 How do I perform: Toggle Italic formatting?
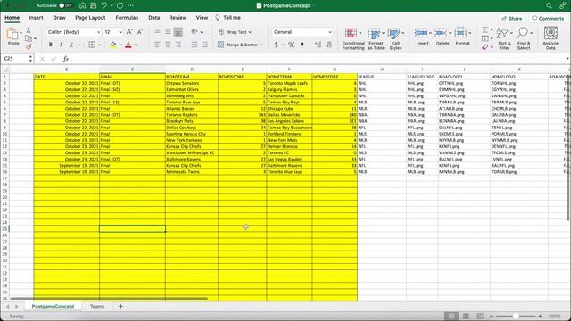(61, 45)
